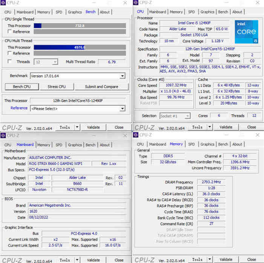This screenshot has height=263, width=264.
Task: Open Tools dropdown arrow in Memory window
Action: point(209,259)
